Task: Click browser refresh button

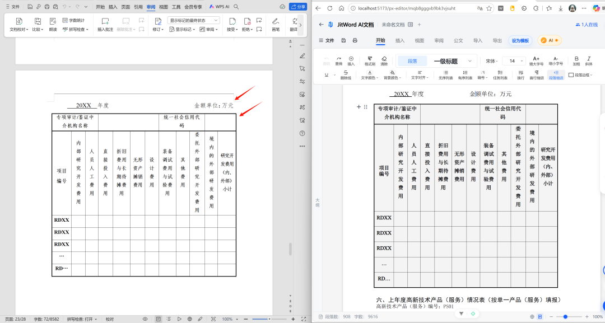Action: 329,8
